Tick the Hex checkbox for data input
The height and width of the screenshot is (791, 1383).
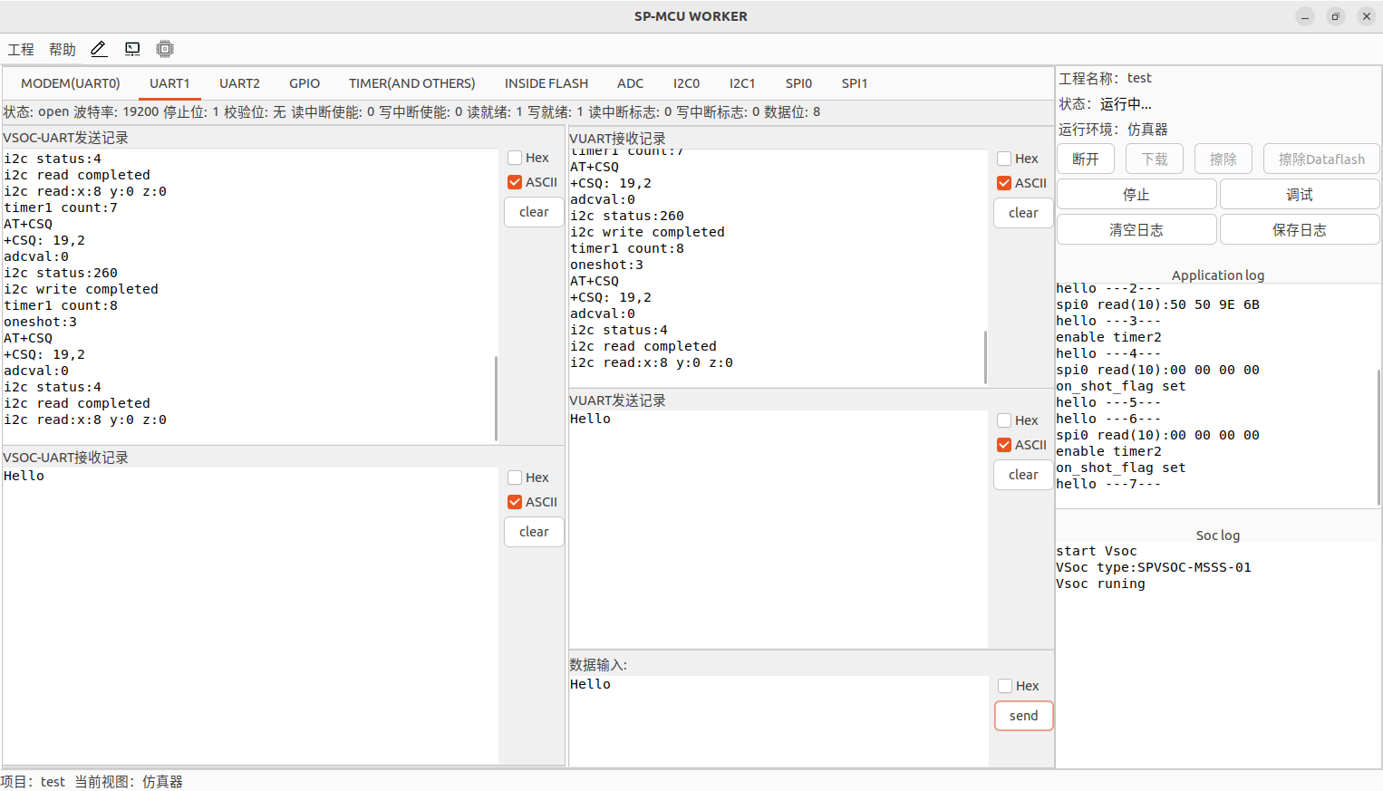(1005, 686)
